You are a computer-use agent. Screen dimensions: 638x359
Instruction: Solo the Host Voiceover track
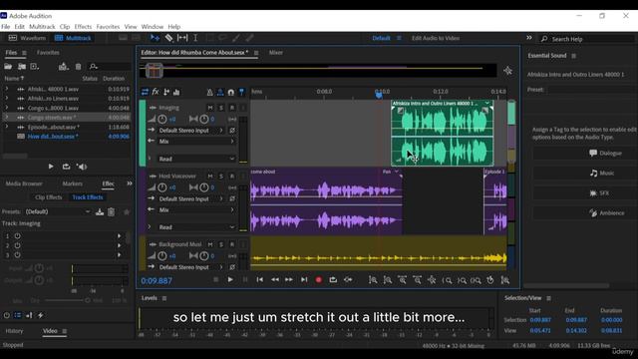(221, 176)
